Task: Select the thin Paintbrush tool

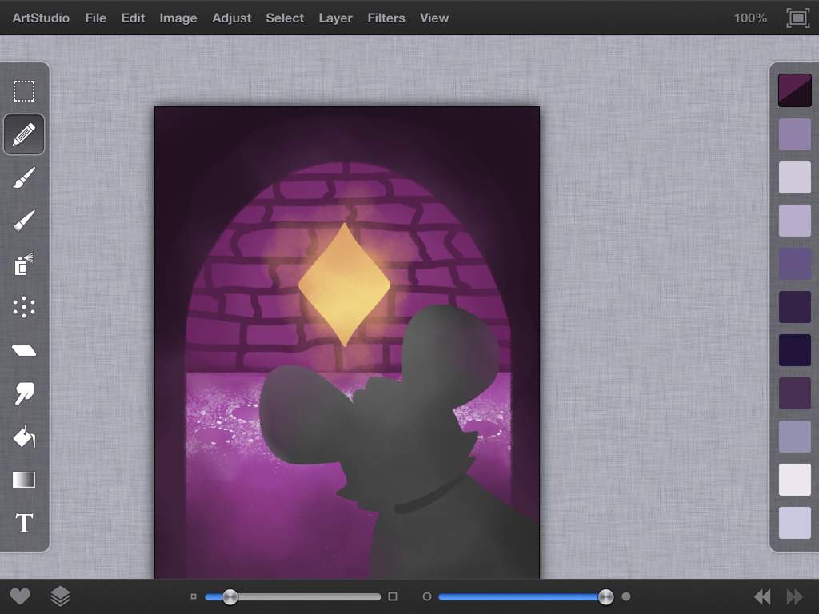Action: click(24, 221)
